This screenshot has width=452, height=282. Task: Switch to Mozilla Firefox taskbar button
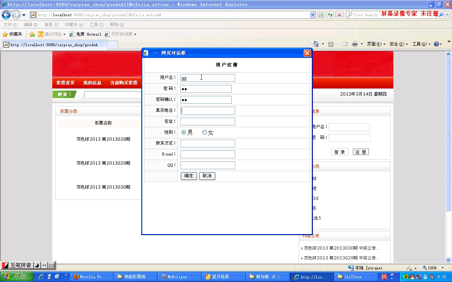tap(92, 277)
